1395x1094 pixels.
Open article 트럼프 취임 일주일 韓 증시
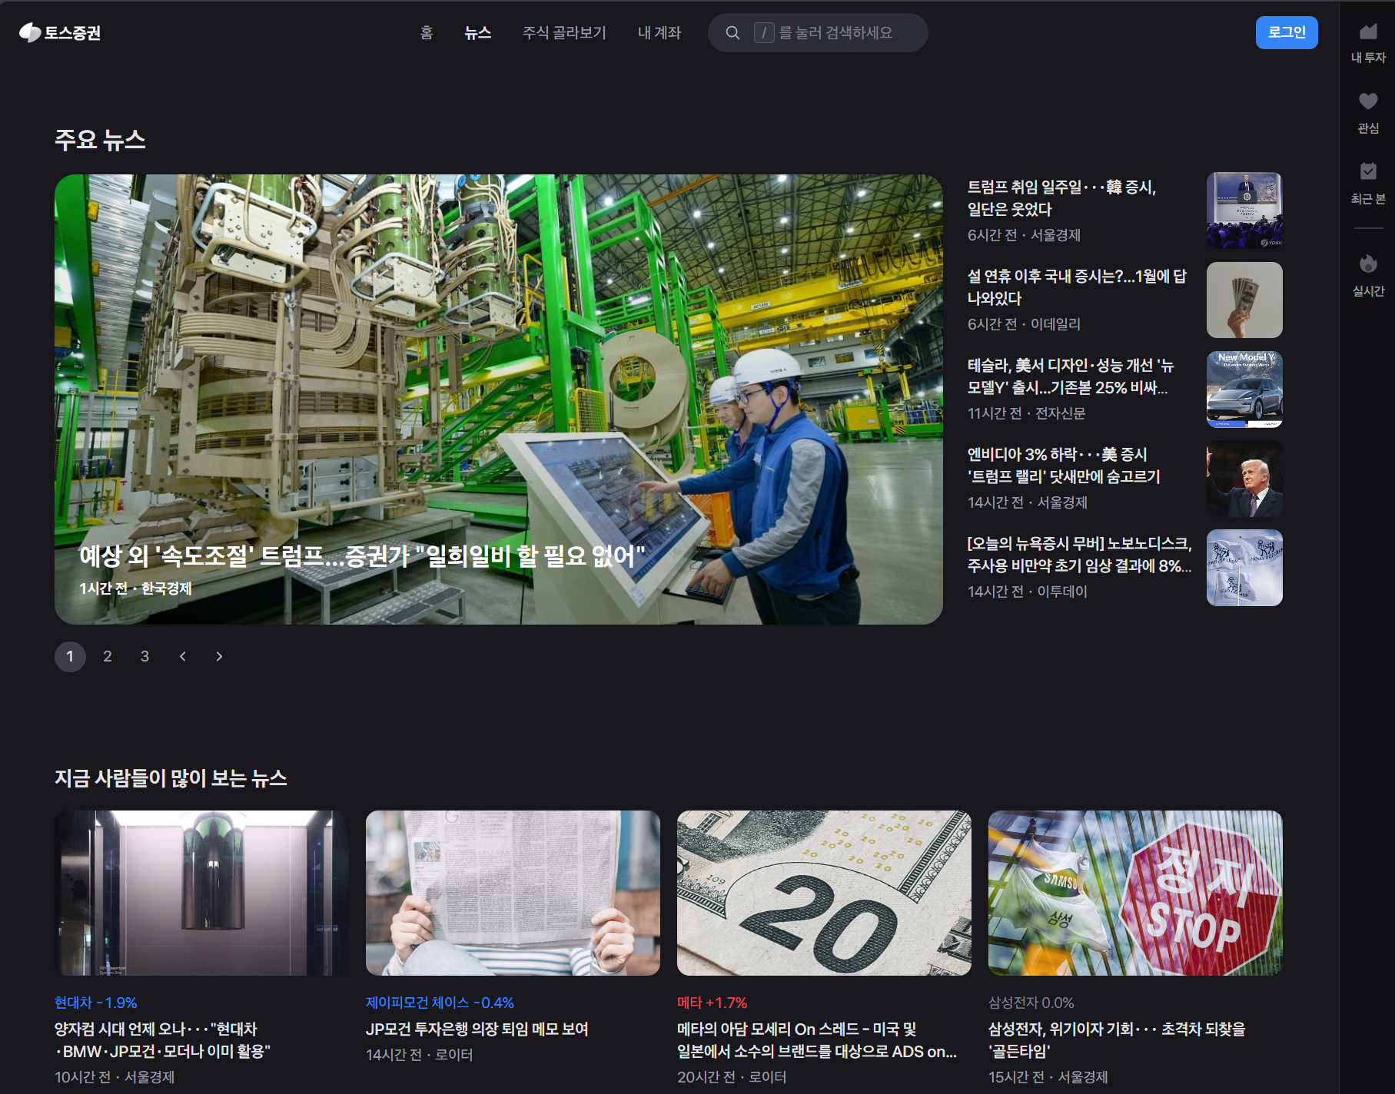[1061, 198]
